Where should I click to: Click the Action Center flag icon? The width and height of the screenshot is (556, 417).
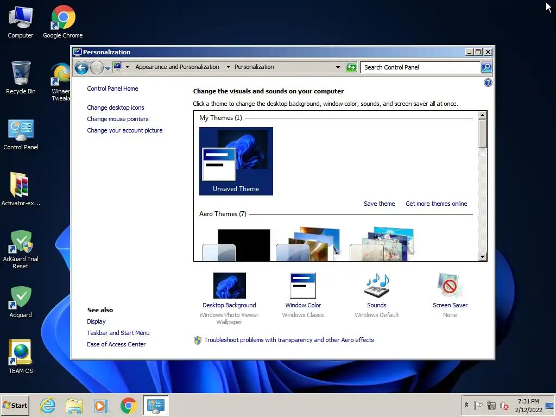pyautogui.click(x=478, y=405)
